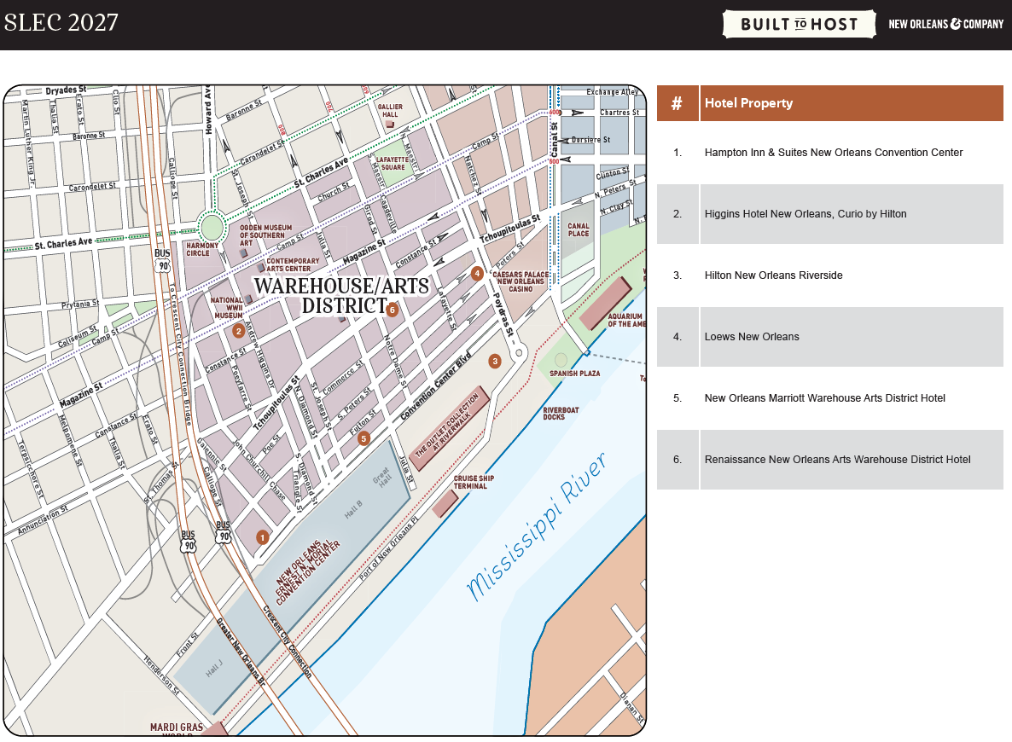The width and height of the screenshot is (1012, 742).
Task: Click the Hotel Property column header
Action: pyautogui.click(x=852, y=103)
